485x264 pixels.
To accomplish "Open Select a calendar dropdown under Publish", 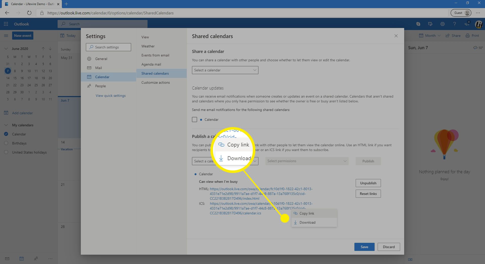I will coord(225,161).
